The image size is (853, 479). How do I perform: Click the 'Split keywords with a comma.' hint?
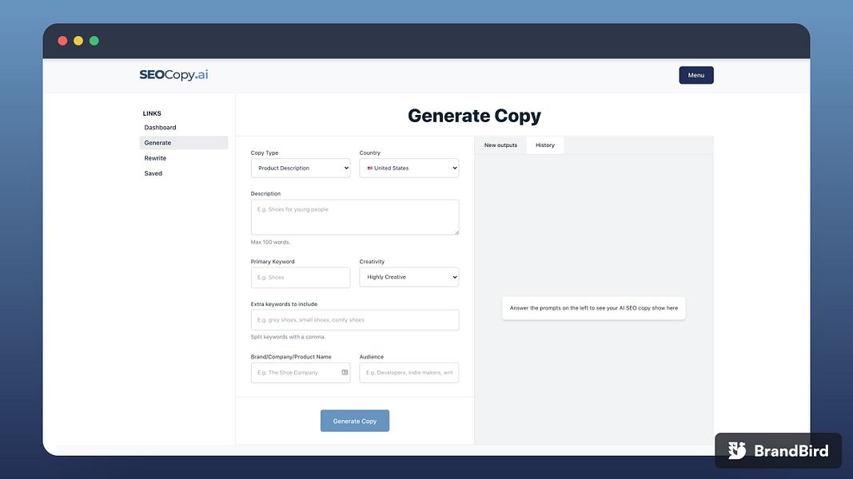[288, 337]
